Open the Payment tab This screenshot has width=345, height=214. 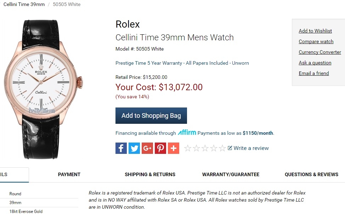point(69,174)
